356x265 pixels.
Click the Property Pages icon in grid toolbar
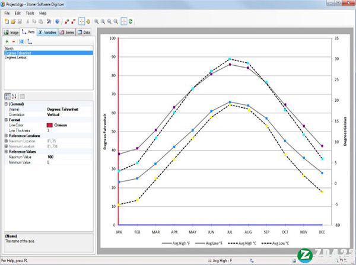(23, 97)
